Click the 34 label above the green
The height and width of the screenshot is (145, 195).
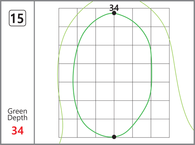click(114, 8)
